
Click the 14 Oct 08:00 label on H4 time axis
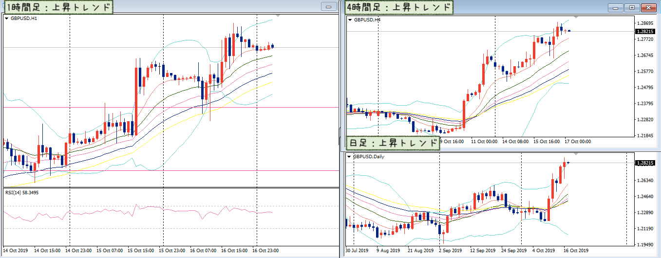[515, 141]
